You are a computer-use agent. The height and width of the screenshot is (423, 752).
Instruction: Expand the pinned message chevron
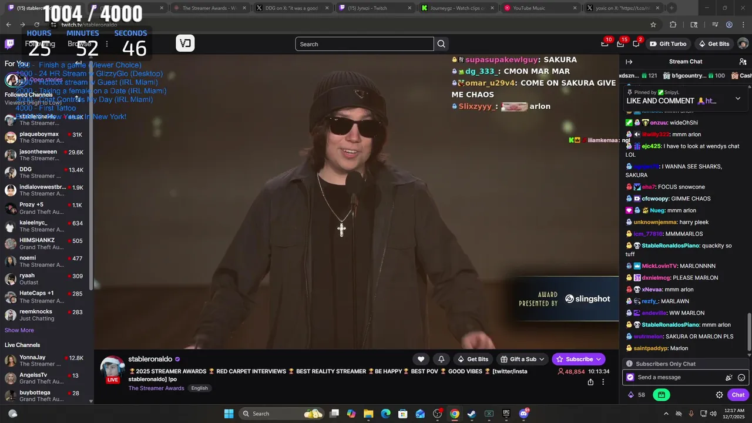coord(738,99)
